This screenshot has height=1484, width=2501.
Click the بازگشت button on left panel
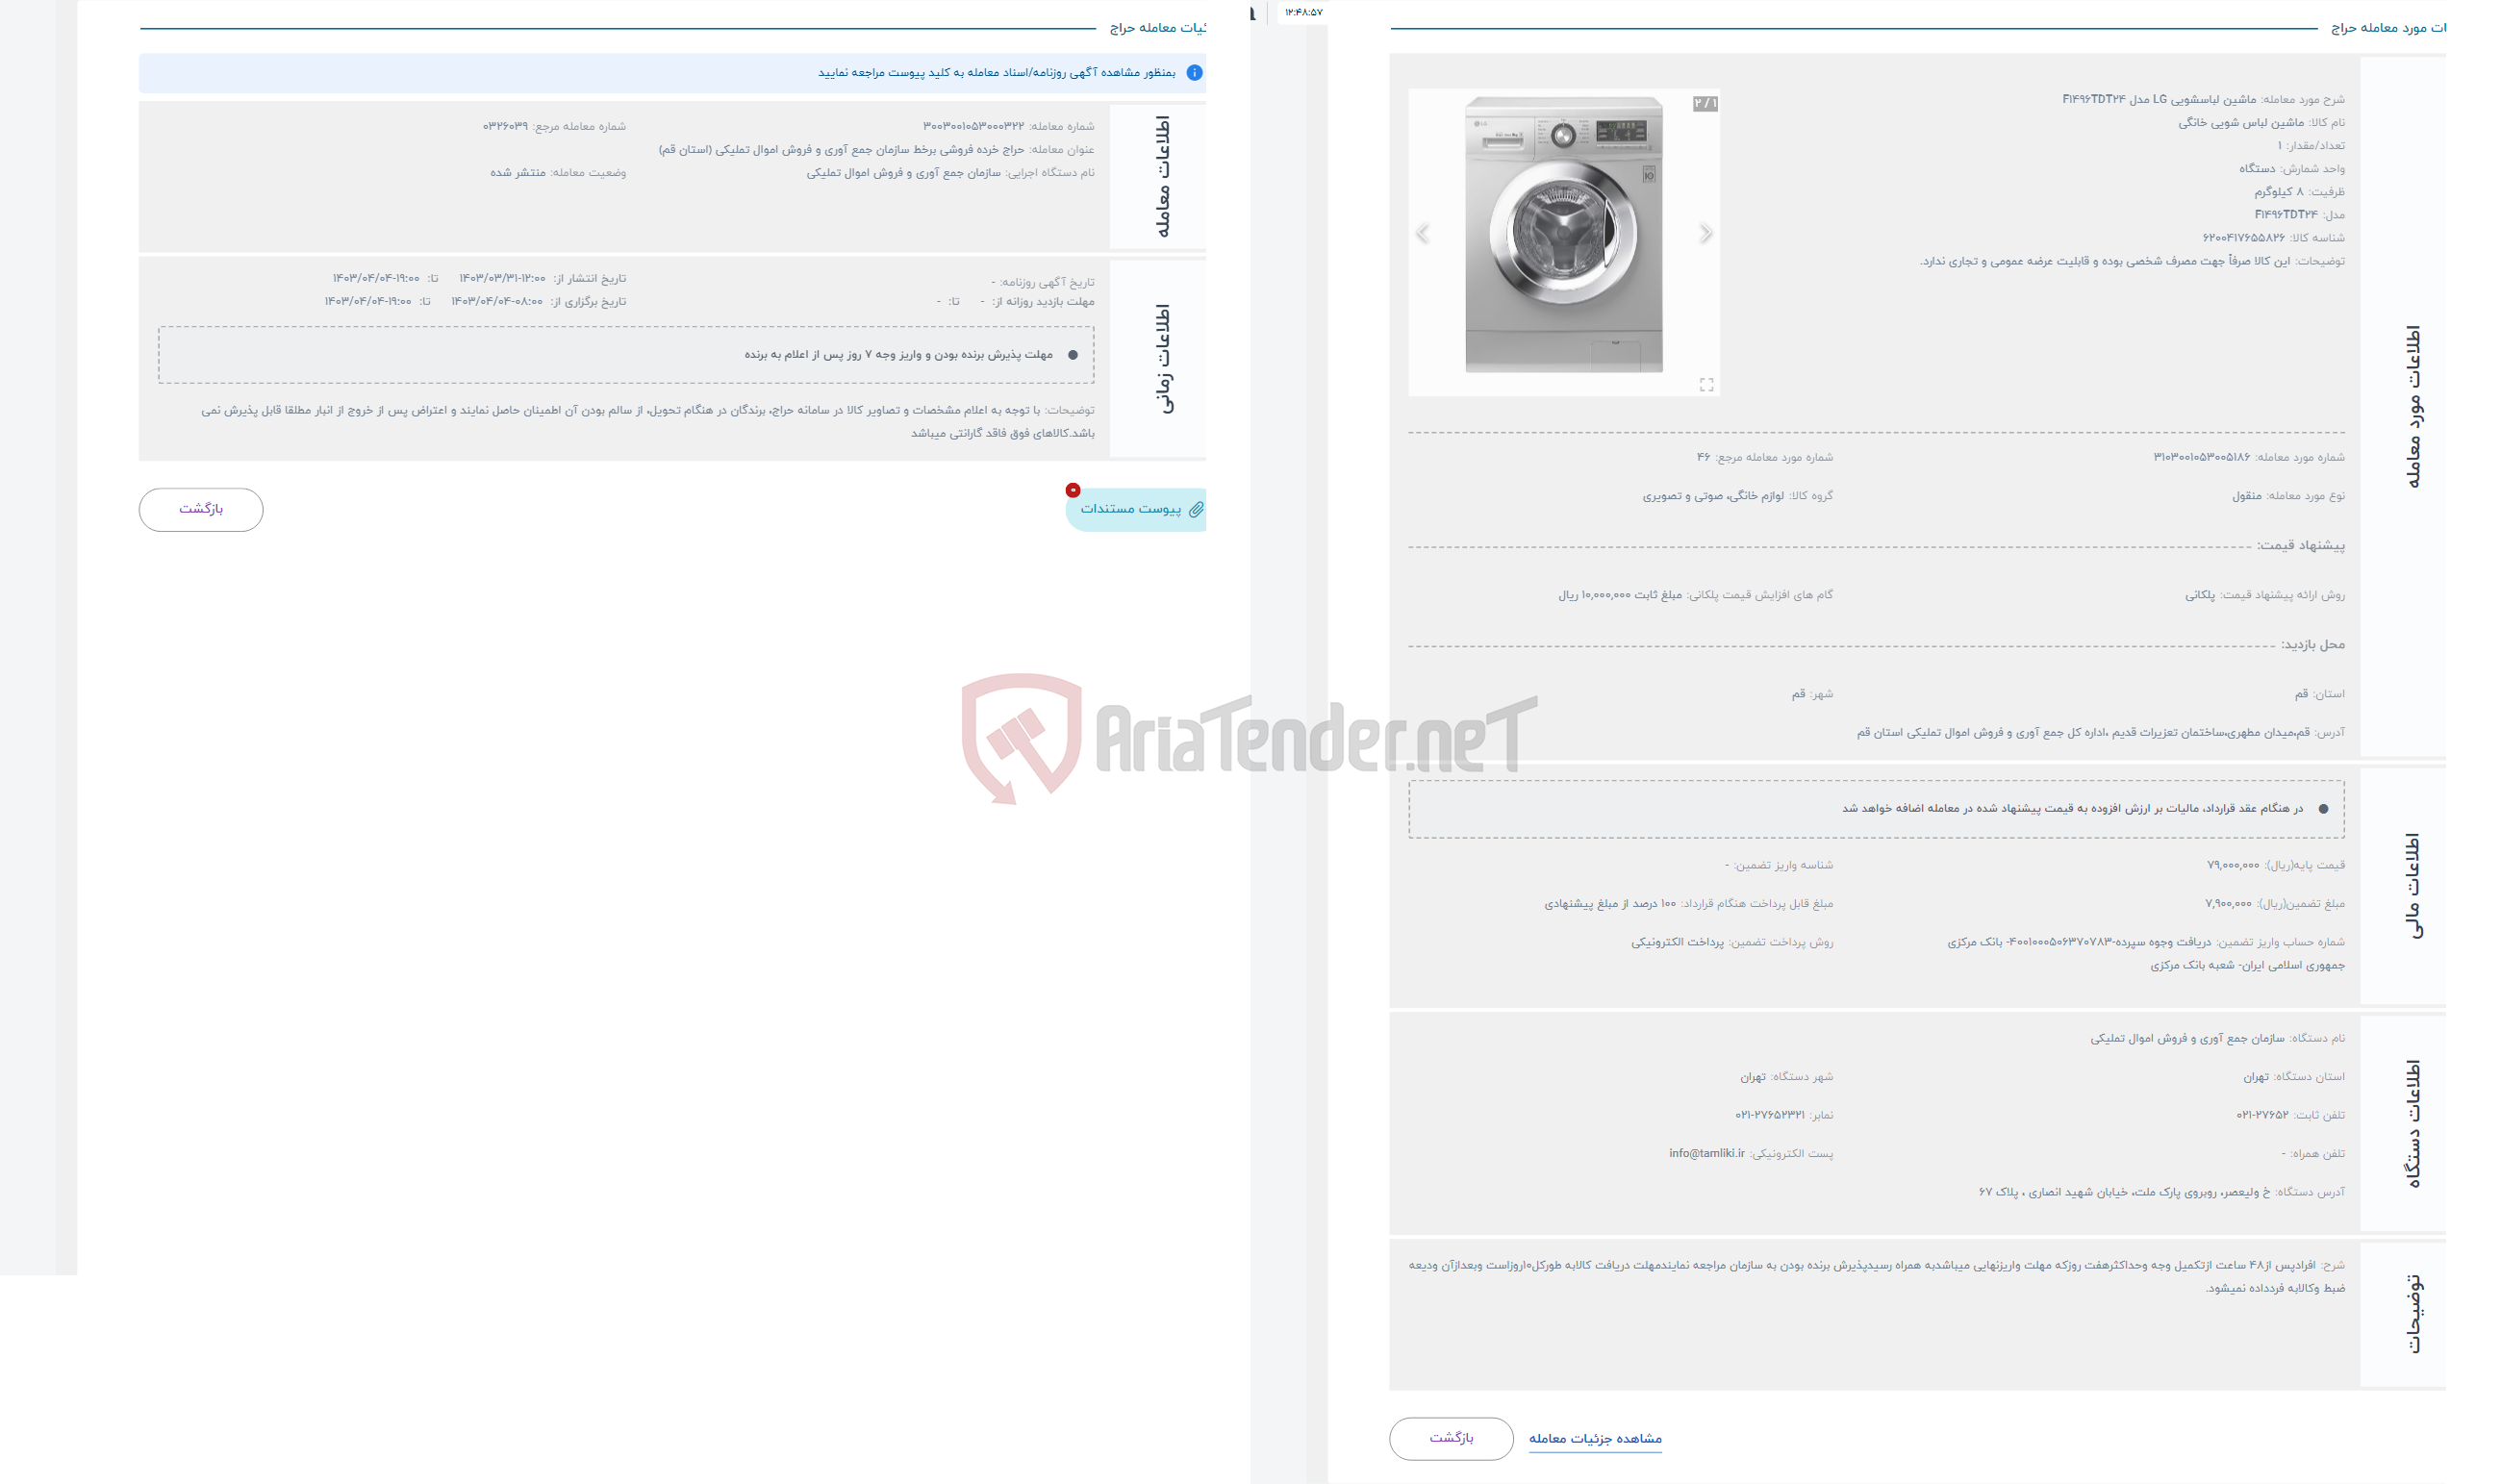point(201,509)
